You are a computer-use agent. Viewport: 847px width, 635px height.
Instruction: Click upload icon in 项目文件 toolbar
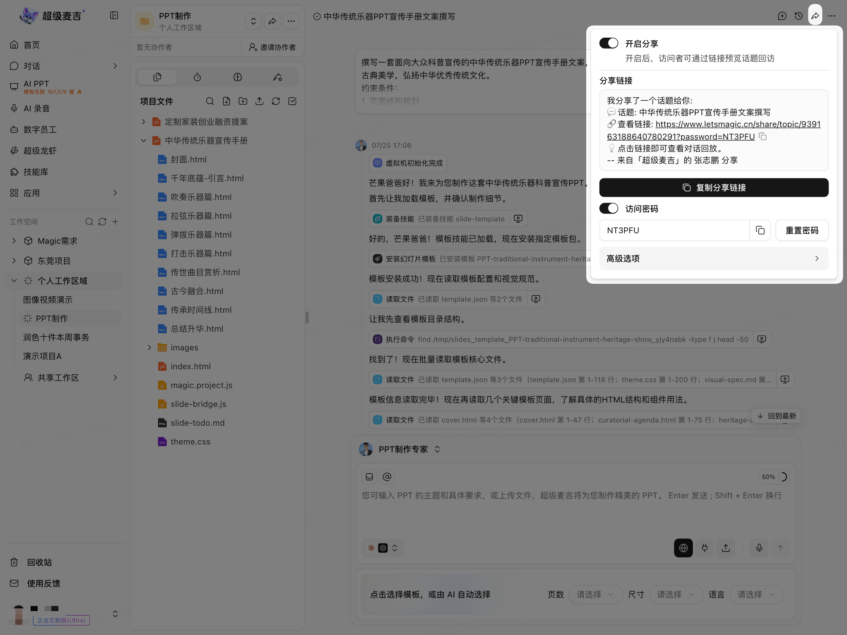pos(260,102)
